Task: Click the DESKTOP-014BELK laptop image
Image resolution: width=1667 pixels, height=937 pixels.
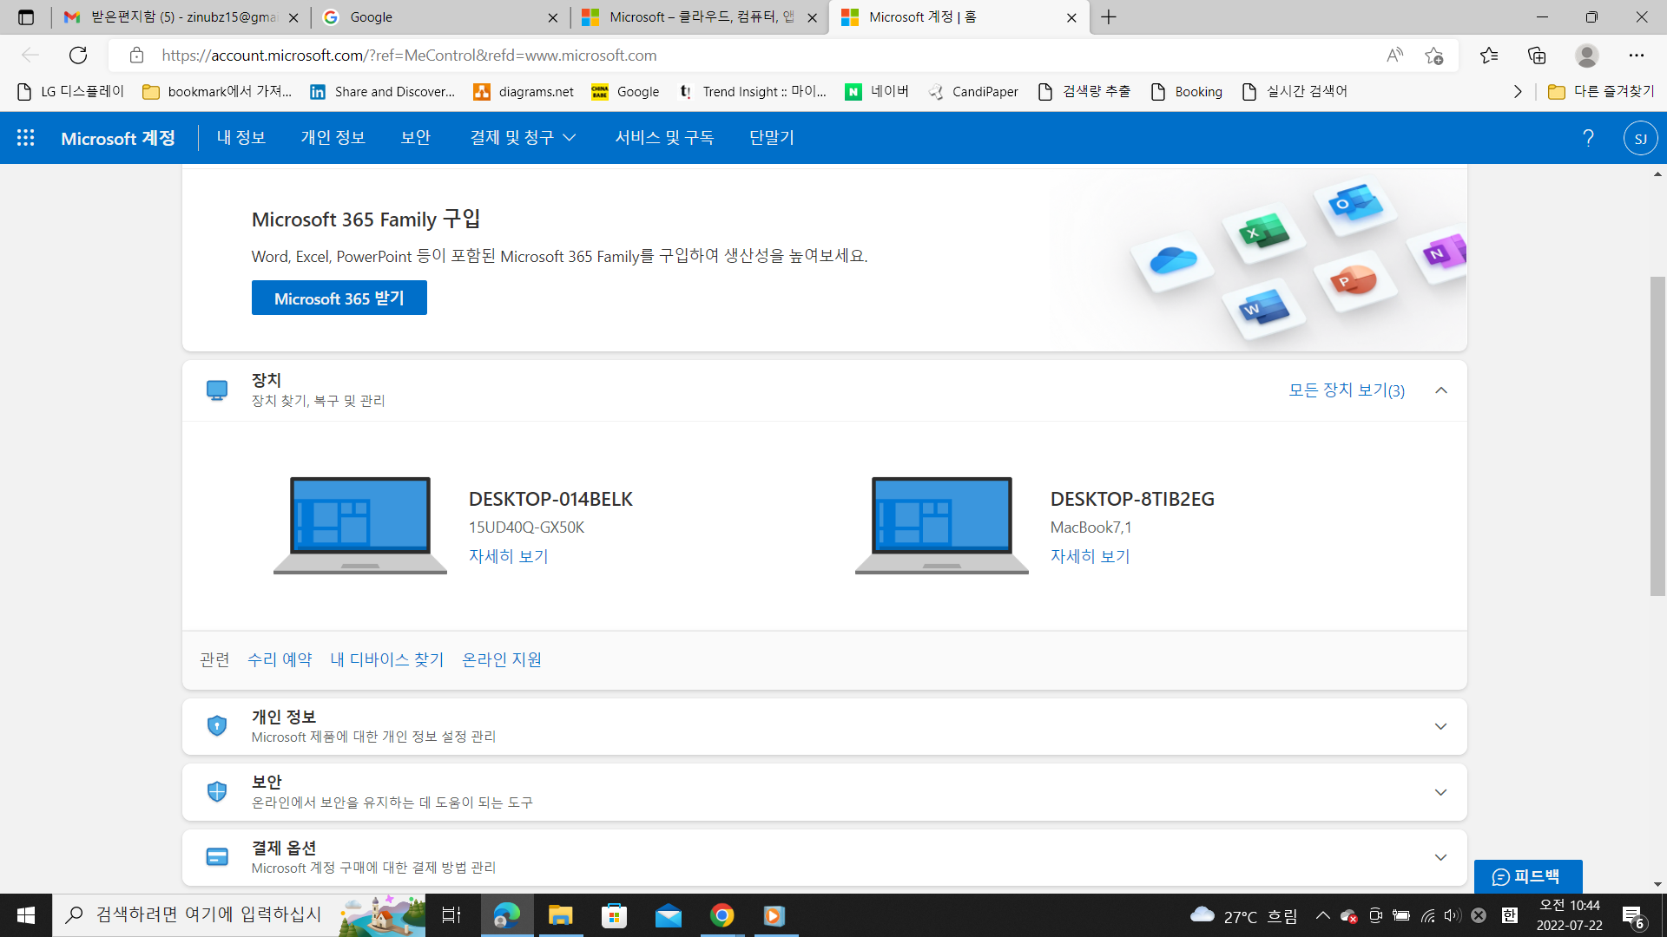Action: click(360, 525)
